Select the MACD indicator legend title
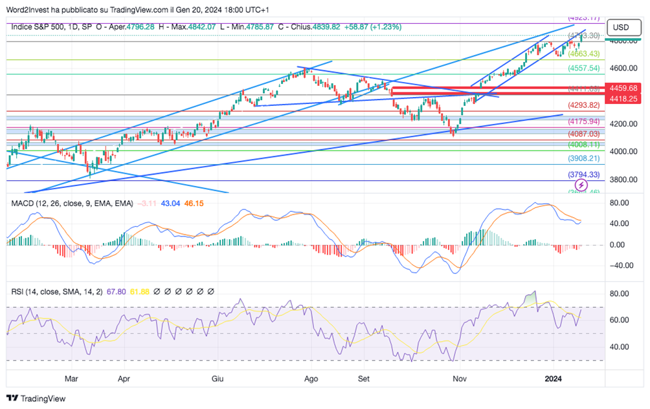This screenshot has width=650, height=409. click(72, 204)
